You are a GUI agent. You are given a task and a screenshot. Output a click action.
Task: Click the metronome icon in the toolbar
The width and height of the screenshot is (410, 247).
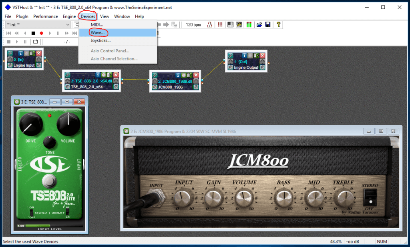(x=210, y=24)
